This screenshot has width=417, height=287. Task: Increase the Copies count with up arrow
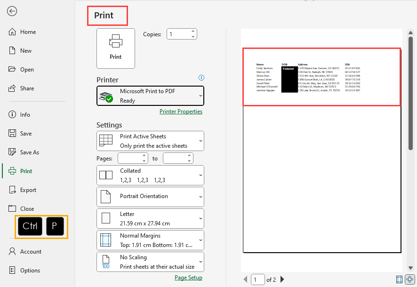pos(193,32)
